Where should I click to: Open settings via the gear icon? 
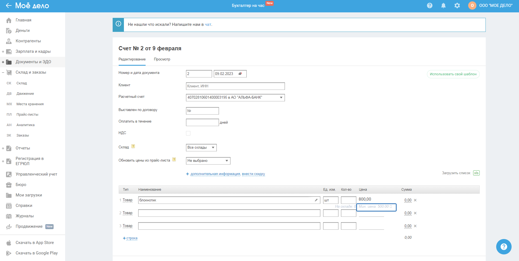pos(457,5)
